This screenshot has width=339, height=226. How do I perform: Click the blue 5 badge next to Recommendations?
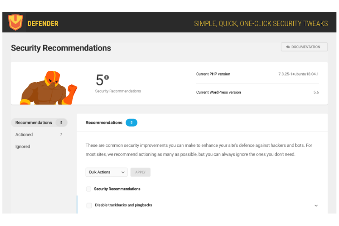[131, 123]
